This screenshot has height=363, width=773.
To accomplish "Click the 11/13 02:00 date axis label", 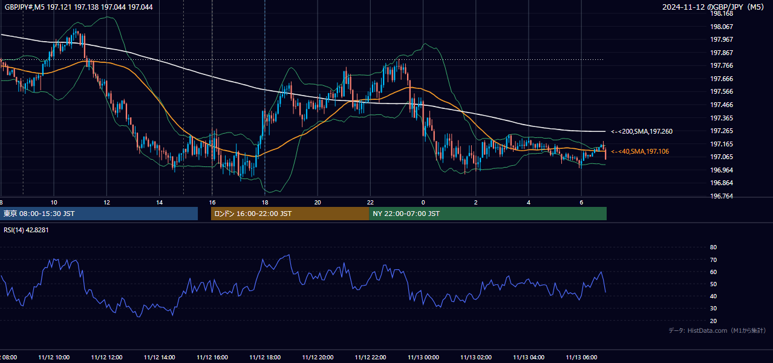I will (x=476, y=358).
